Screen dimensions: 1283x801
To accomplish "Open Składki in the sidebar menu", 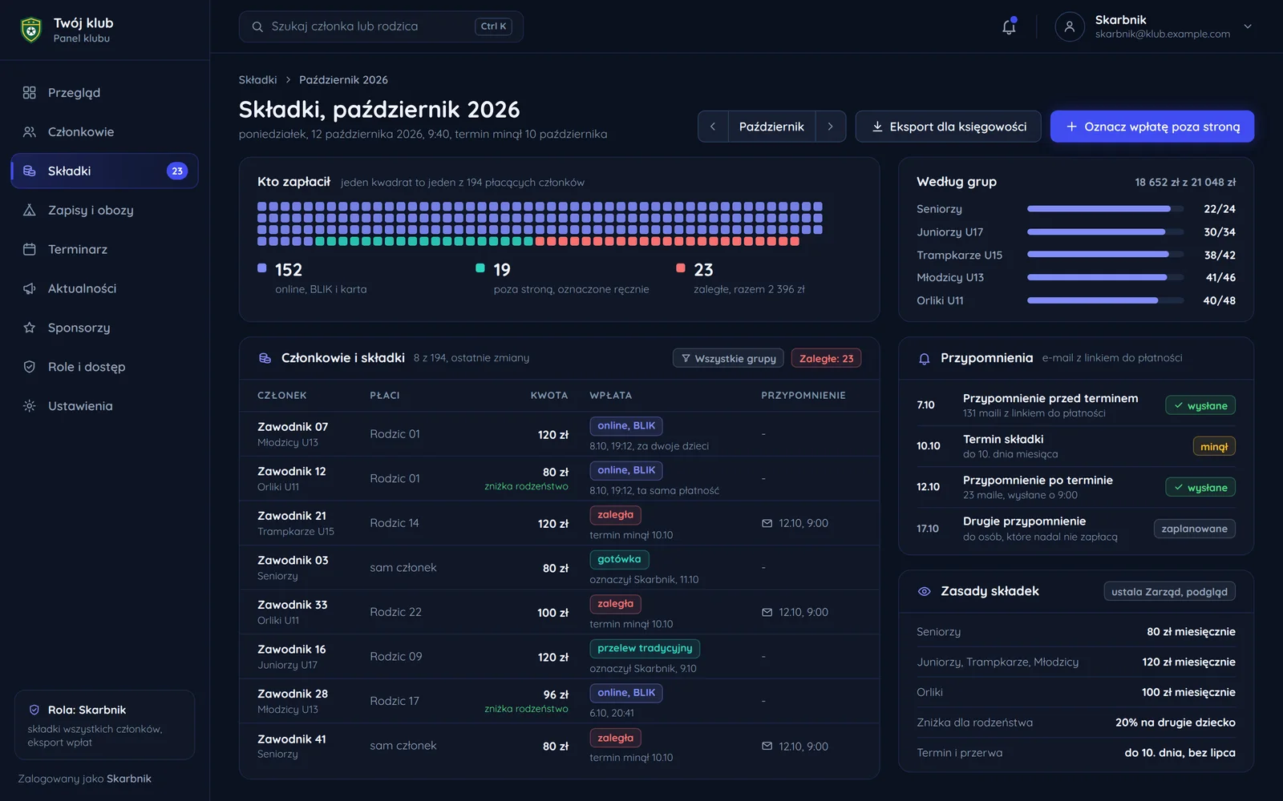I will click(x=104, y=171).
